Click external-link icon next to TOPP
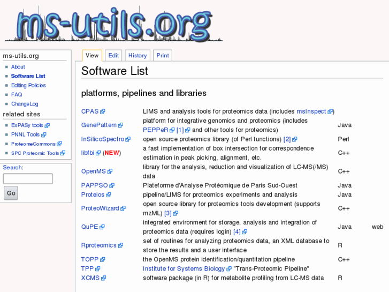The width and height of the screenshot is (389, 292). tap(102, 260)
